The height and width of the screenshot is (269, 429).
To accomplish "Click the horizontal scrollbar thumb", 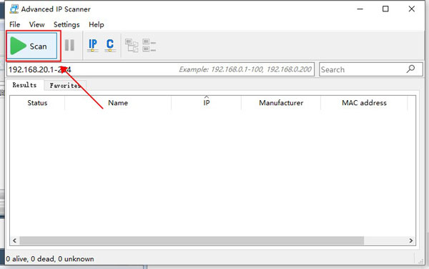I will tap(192, 240).
